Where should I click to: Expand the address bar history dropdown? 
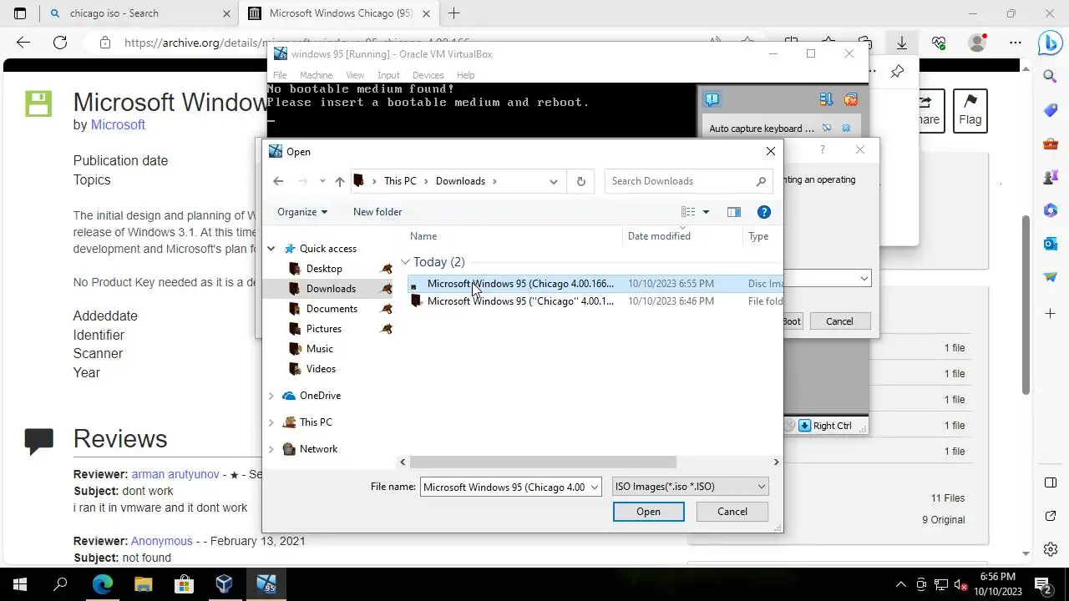pos(553,181)
